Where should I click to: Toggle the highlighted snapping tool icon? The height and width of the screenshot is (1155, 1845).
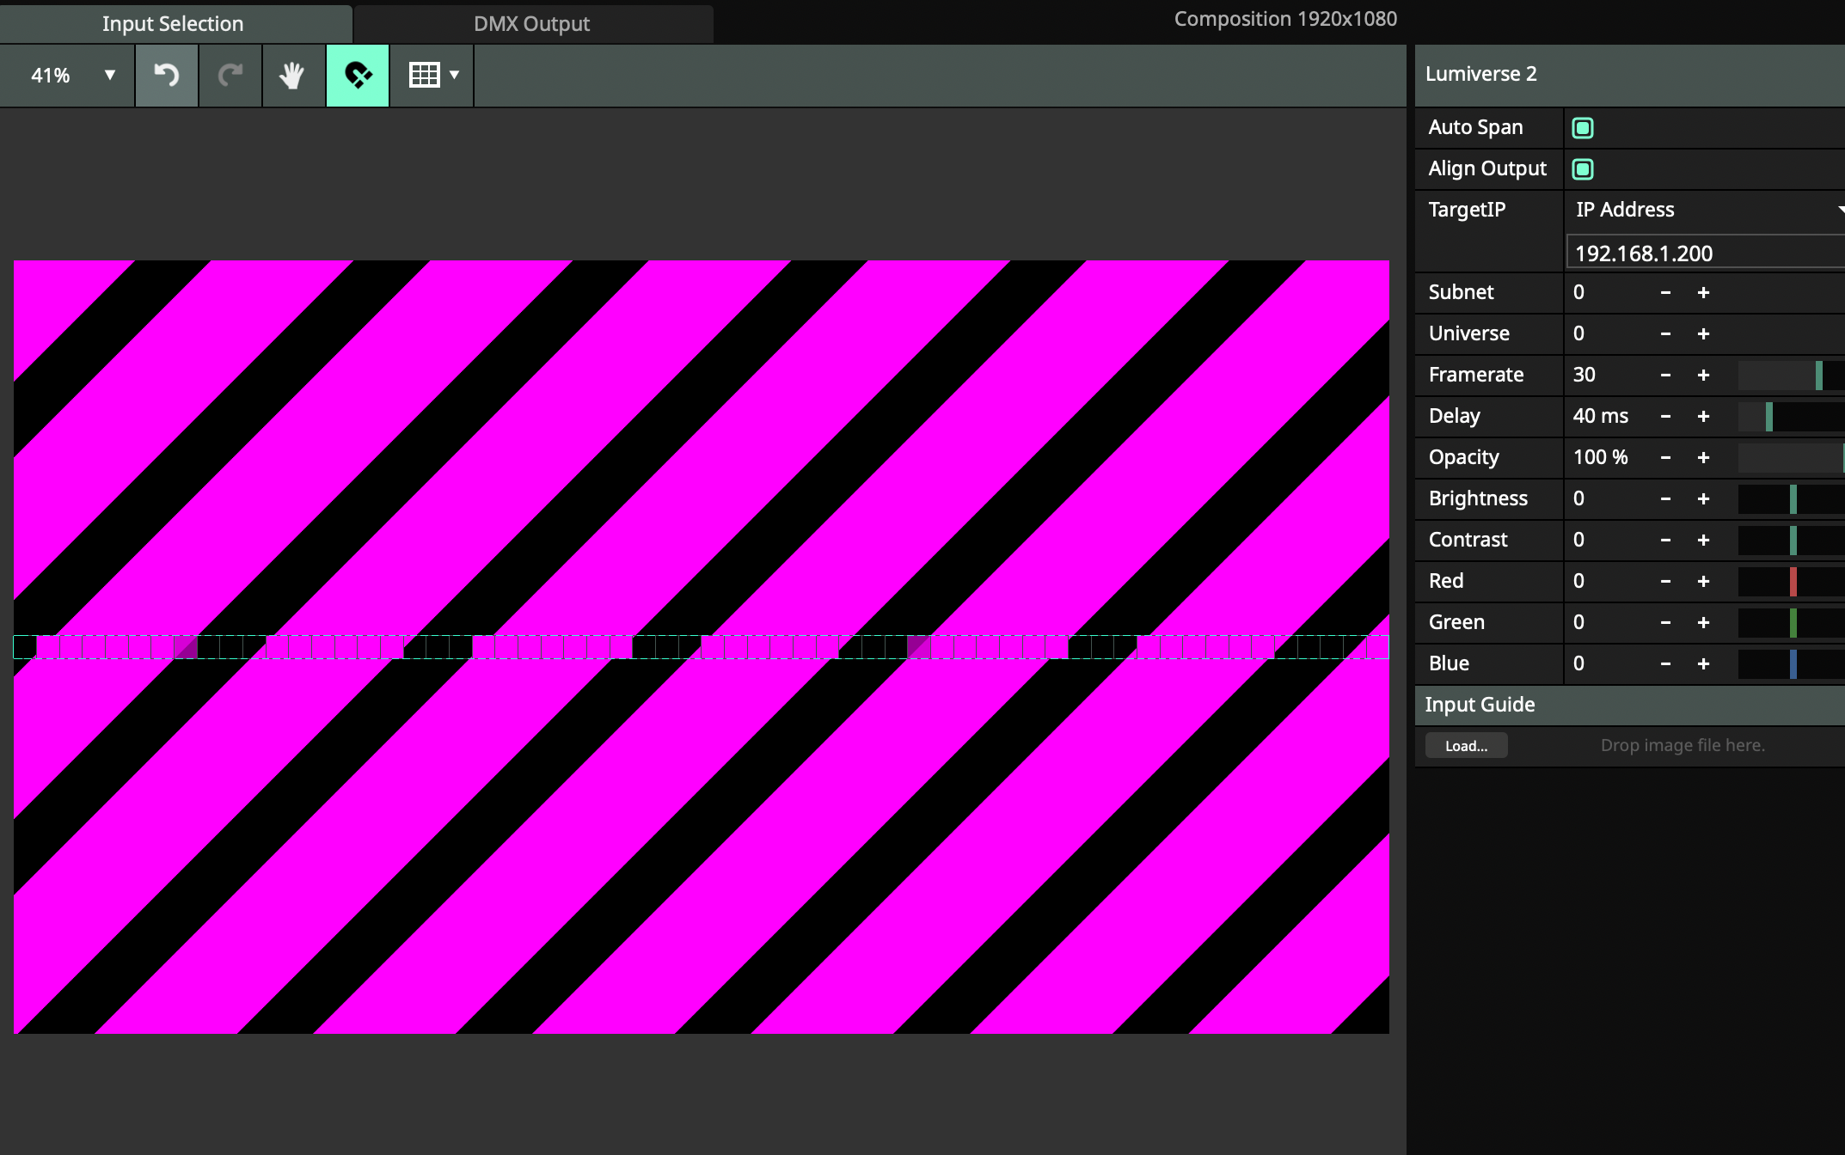click(358, 76)
